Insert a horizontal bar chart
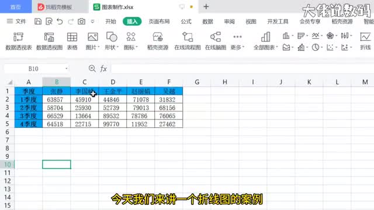The width and height of the screenshot is (374, 210). [x=301, y=36]
